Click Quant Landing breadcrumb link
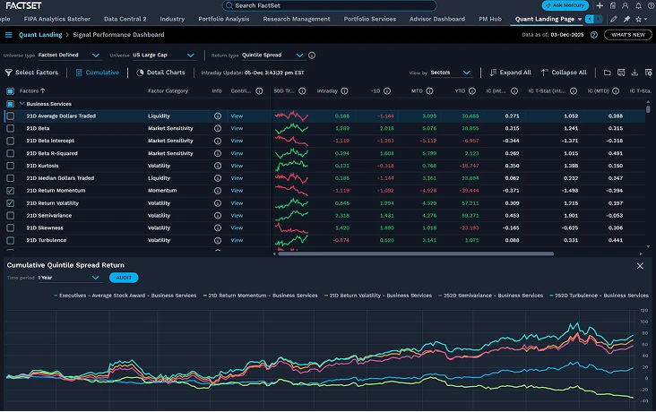Screen dimensions: 656x412 [x=40, y=35]
